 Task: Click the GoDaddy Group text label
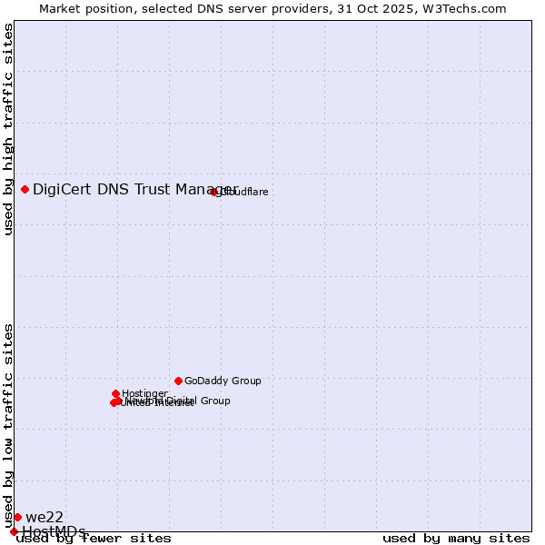[223, 381]
